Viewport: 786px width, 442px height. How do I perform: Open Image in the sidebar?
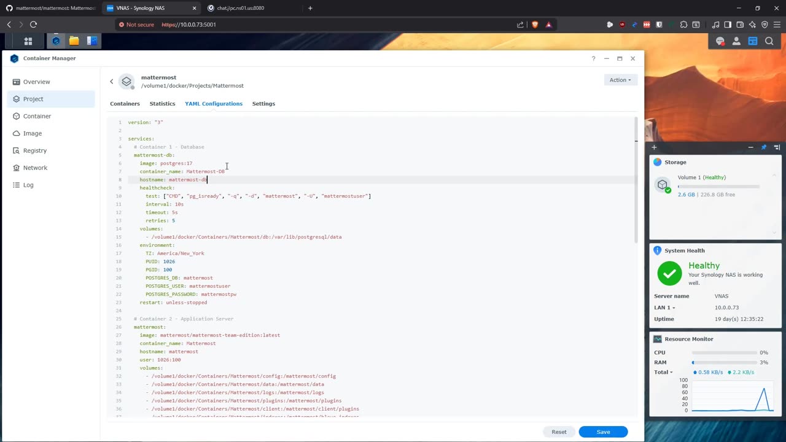coord(51,133)
